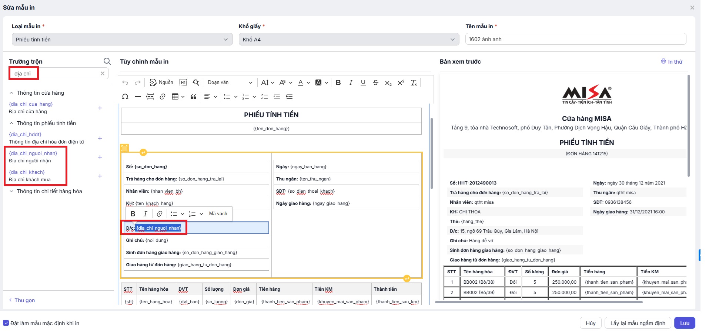Apply italic from main toolbar

[351, 82]
